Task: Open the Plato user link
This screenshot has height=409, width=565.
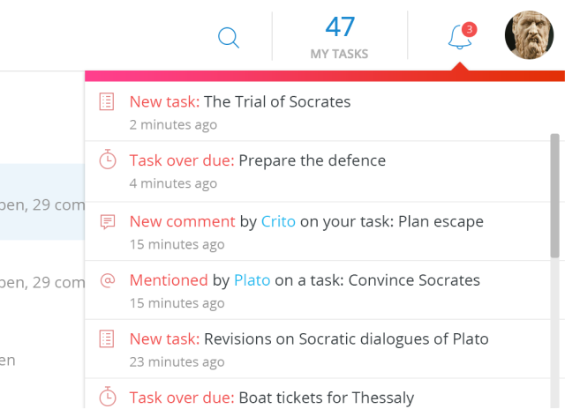Action: tap(252, 280)
